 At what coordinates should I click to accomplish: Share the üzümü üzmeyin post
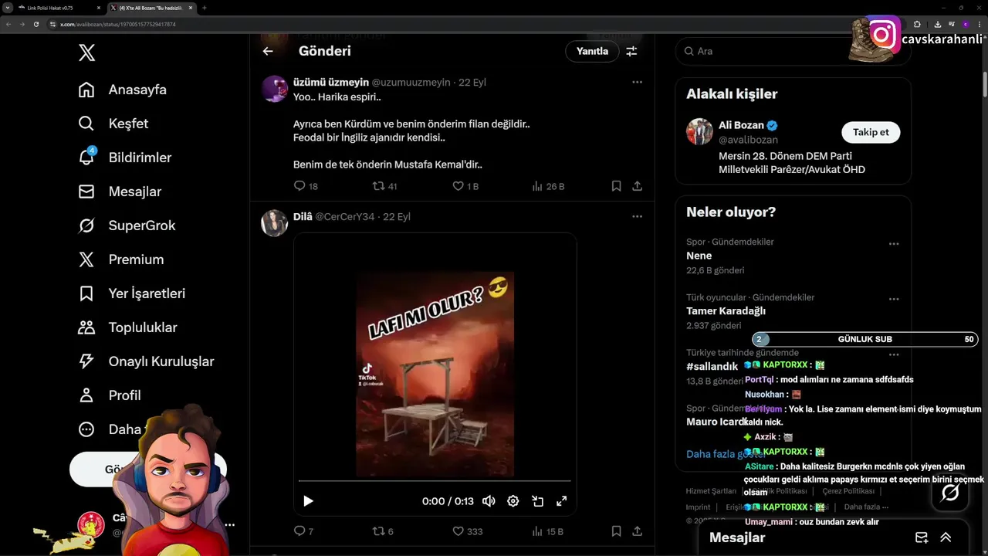click(x=637, y=186)
